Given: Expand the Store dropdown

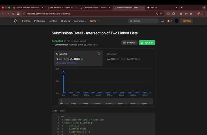Looking at the screenshot, I should (95, 21).
